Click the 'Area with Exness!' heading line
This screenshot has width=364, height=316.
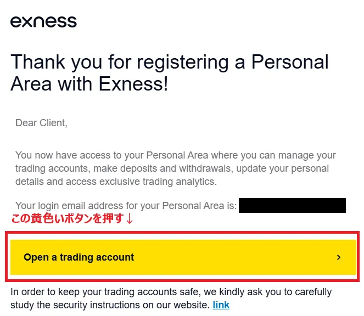(x=89, y=83)
